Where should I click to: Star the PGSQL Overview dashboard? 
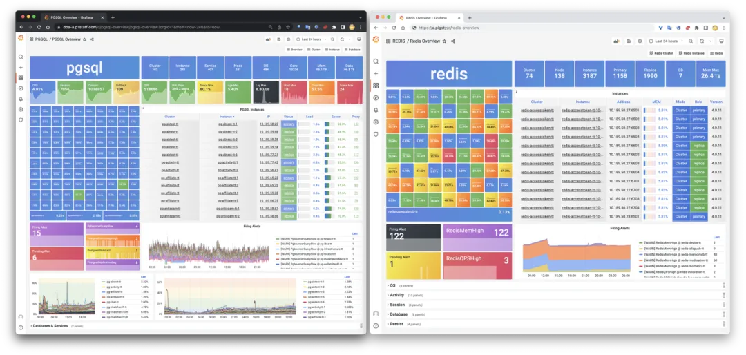tap(84, 39)
